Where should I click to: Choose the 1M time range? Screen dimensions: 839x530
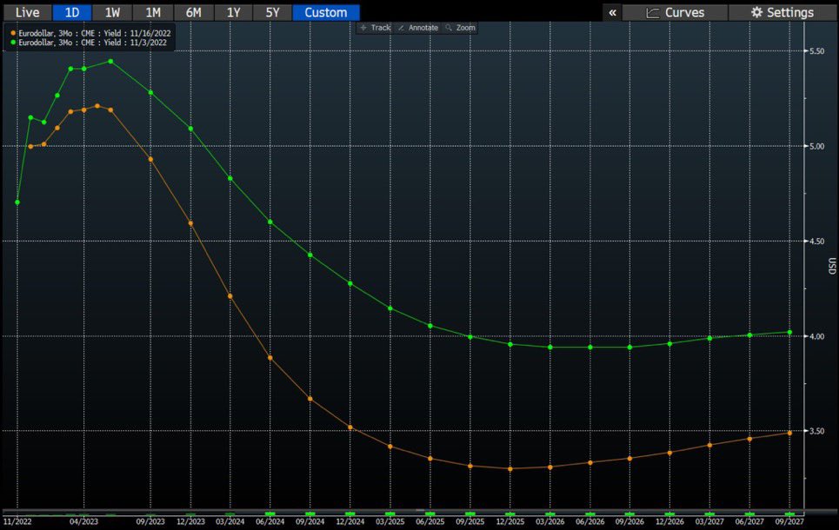pyautogui.click(x=153, y=12)
